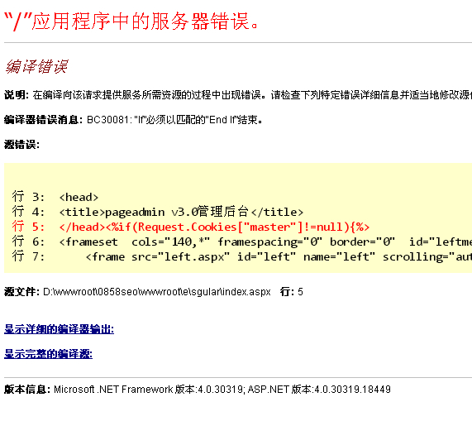The image size is (472, 421).
Task: Select code line 行 3 <head>
Action: tap(55, 197)
